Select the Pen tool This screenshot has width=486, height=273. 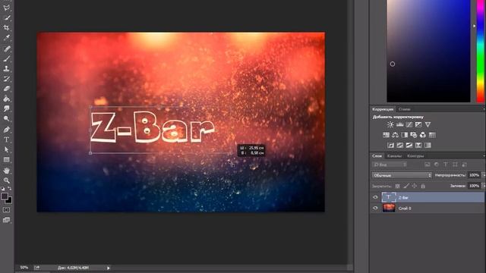click(6, 130)
